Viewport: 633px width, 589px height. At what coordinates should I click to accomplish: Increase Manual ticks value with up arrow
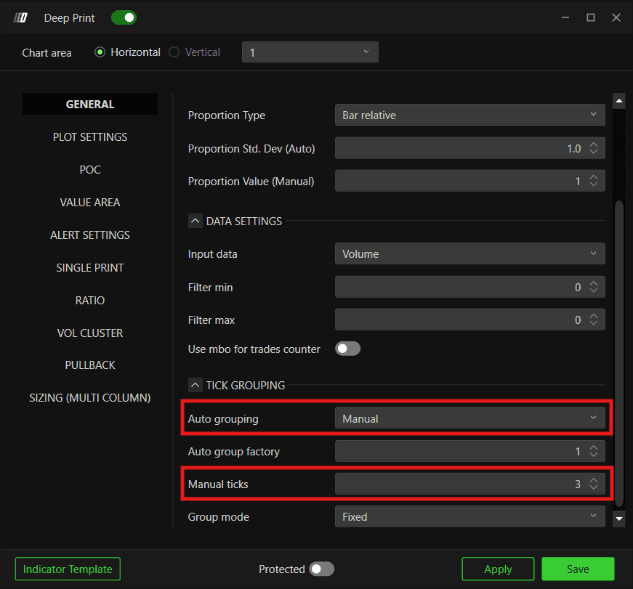[593, 480]
